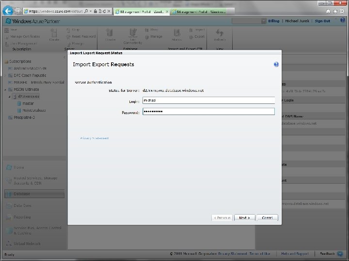Collapse the MSDN Ultimate subscription node
This screenshot has height=261, width=349.
(x=5, y=90)
